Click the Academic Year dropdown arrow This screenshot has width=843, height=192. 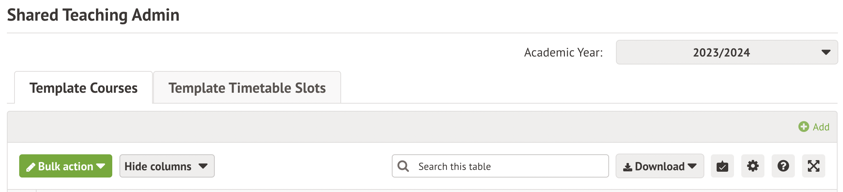pos(826,53)
